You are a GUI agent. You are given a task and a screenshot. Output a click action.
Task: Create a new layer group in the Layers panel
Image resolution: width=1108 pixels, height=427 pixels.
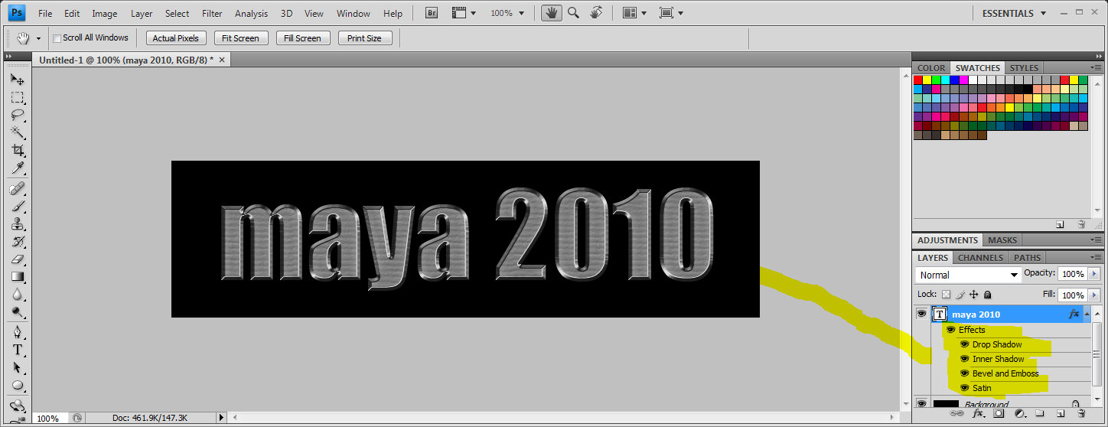pyautogui.click(x=1041, y=413)
